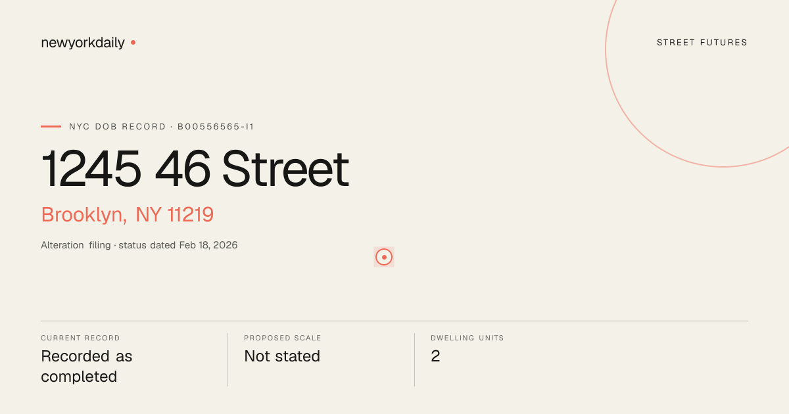Click the short red dash before NYC DOB RECORD

point(51,126)
